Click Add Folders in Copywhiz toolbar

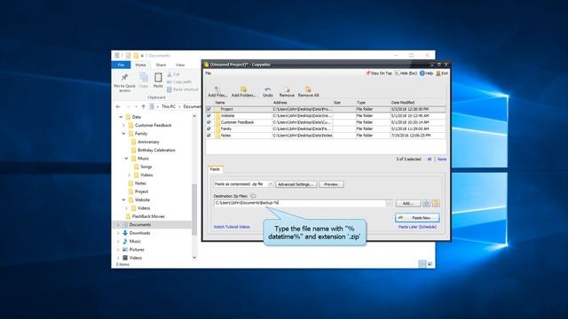point(243,92)
